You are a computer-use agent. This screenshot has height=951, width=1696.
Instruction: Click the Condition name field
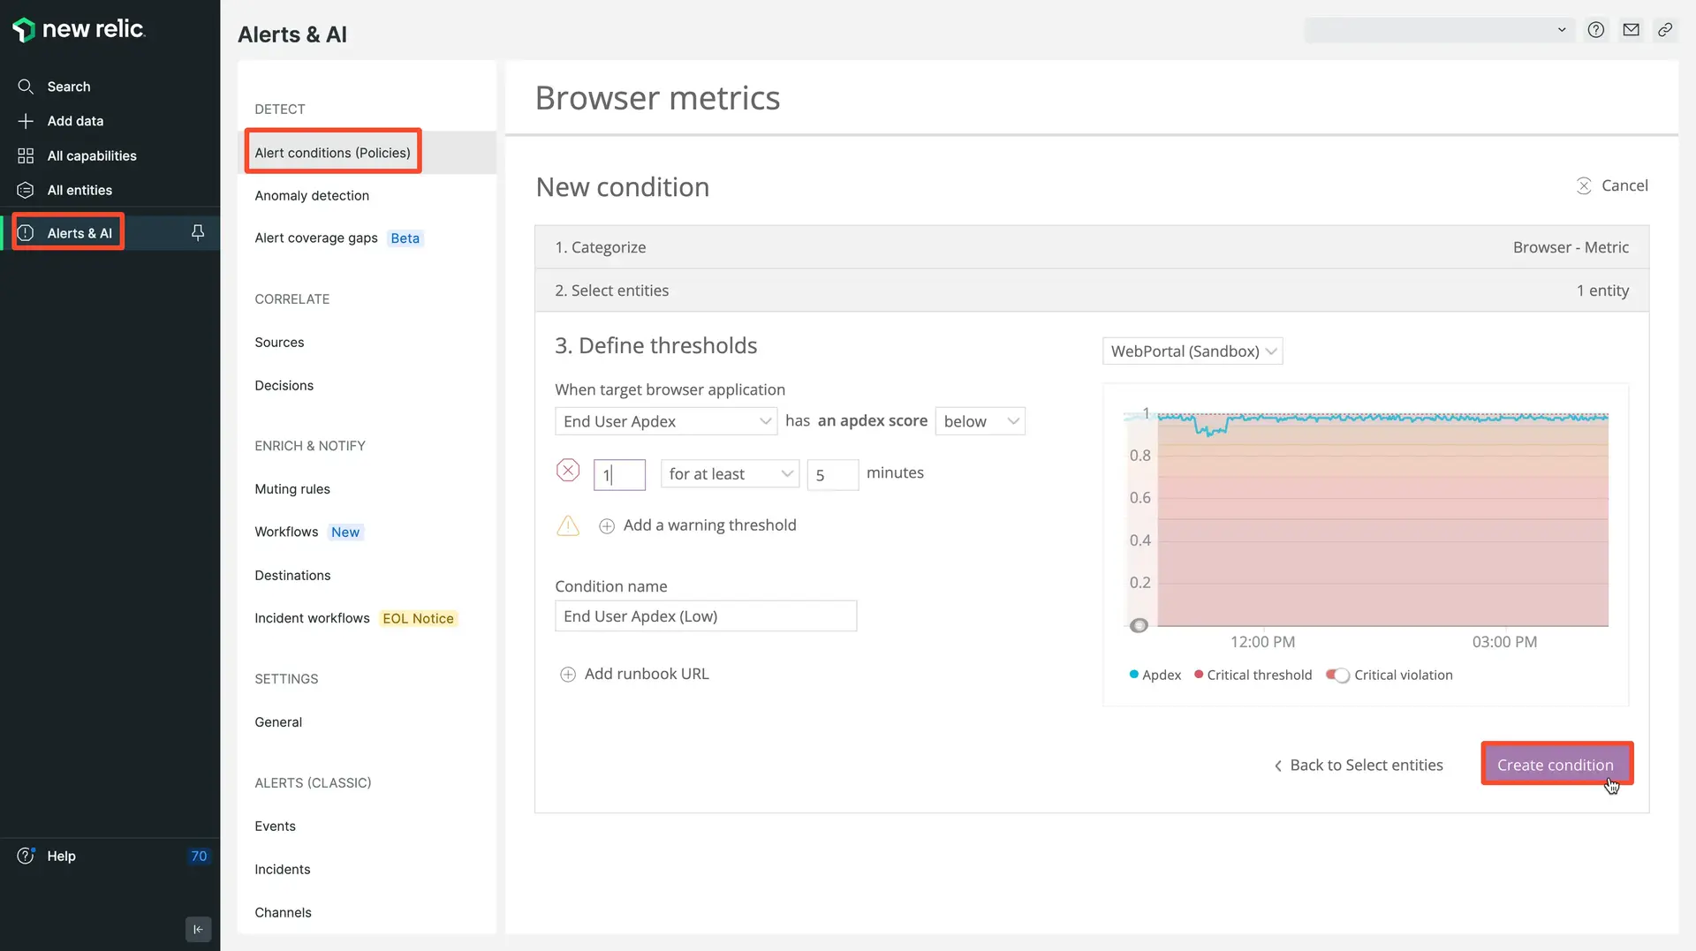pos(706,616)
